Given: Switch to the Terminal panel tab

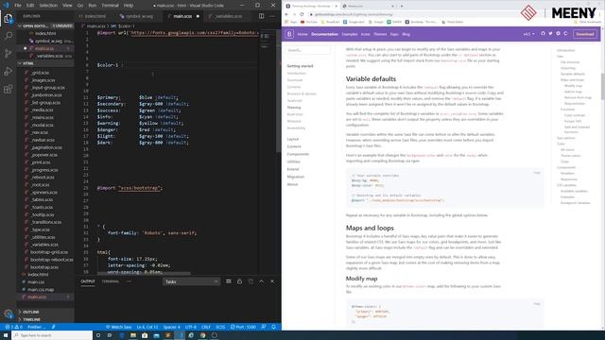Looking at the screenshot, I should click(111, 281).
